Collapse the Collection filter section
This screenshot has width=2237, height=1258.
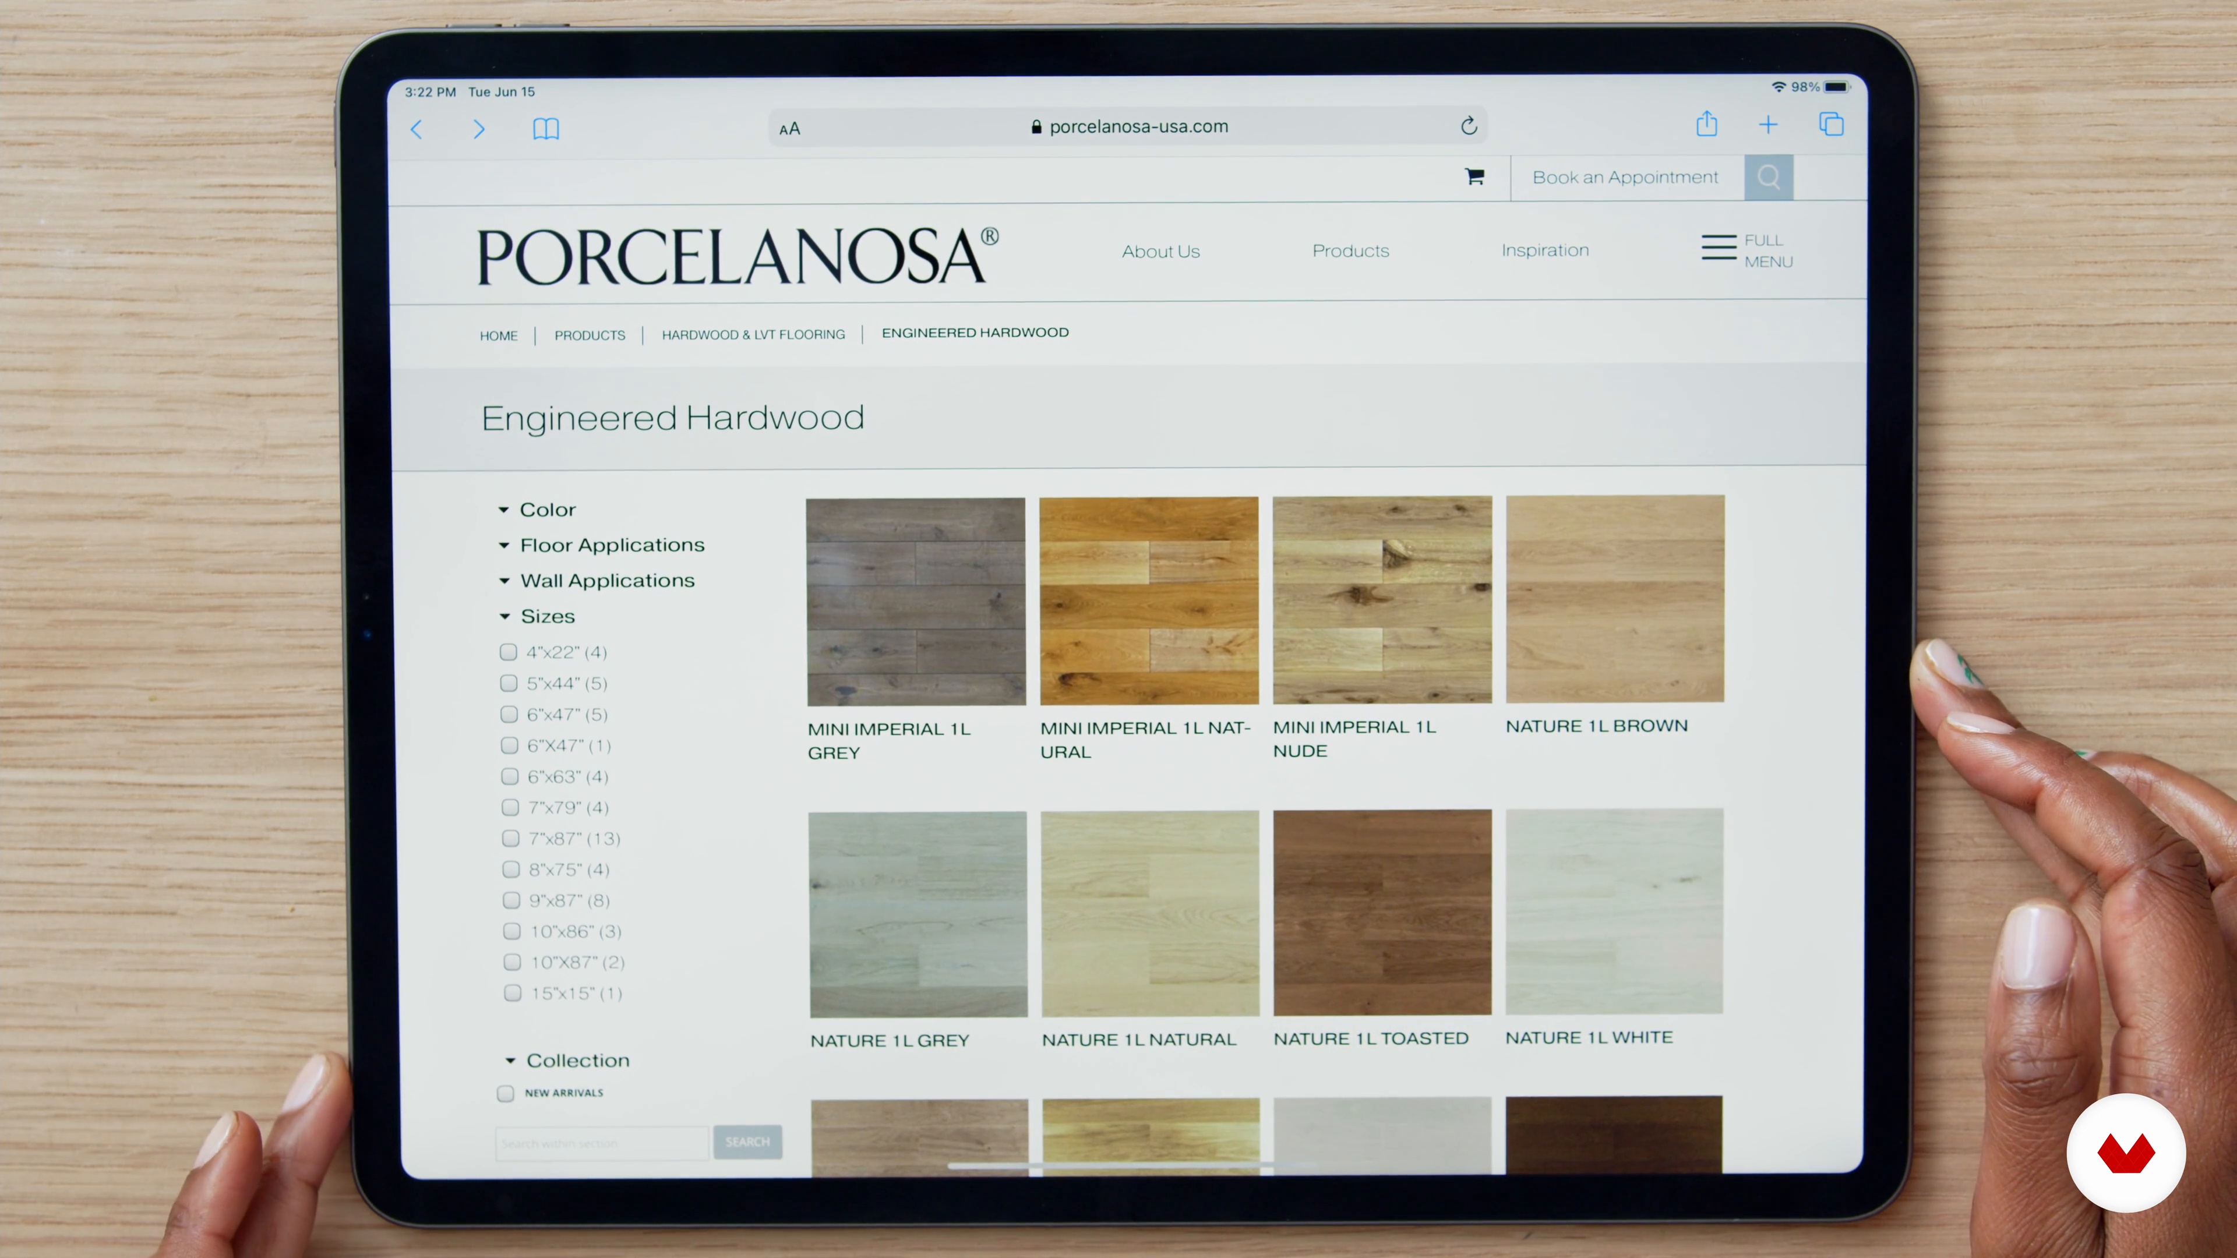point(567,1061)
